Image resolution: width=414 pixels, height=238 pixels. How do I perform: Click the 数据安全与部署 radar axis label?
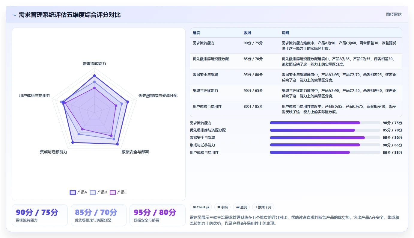click(135, 152)
